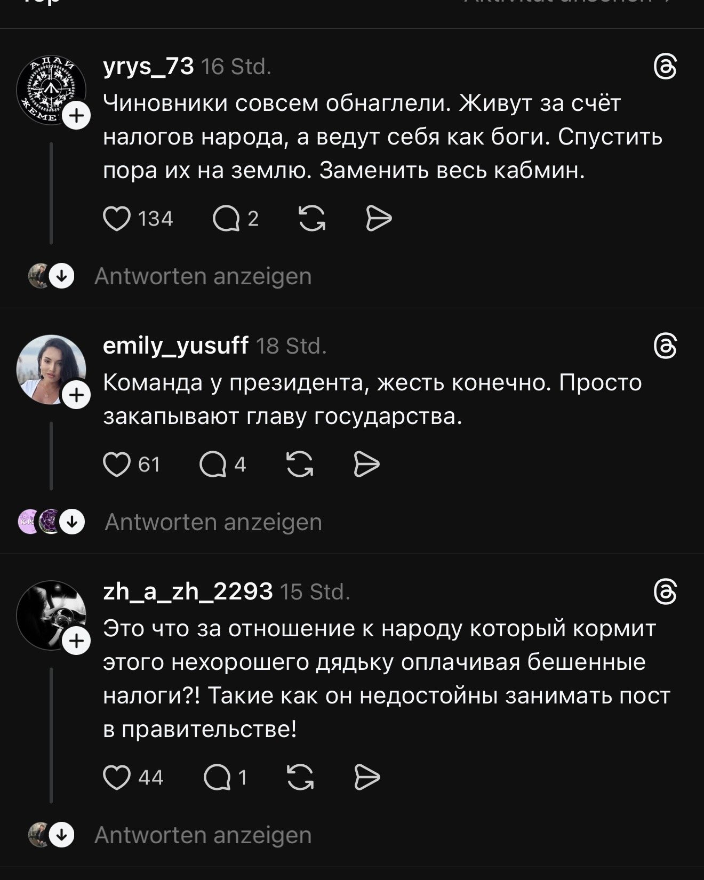Reply to the emily_yusuff comment
The height and width of the screenshot is (880, 704).
pyautogui.click(x=213, y=465)
